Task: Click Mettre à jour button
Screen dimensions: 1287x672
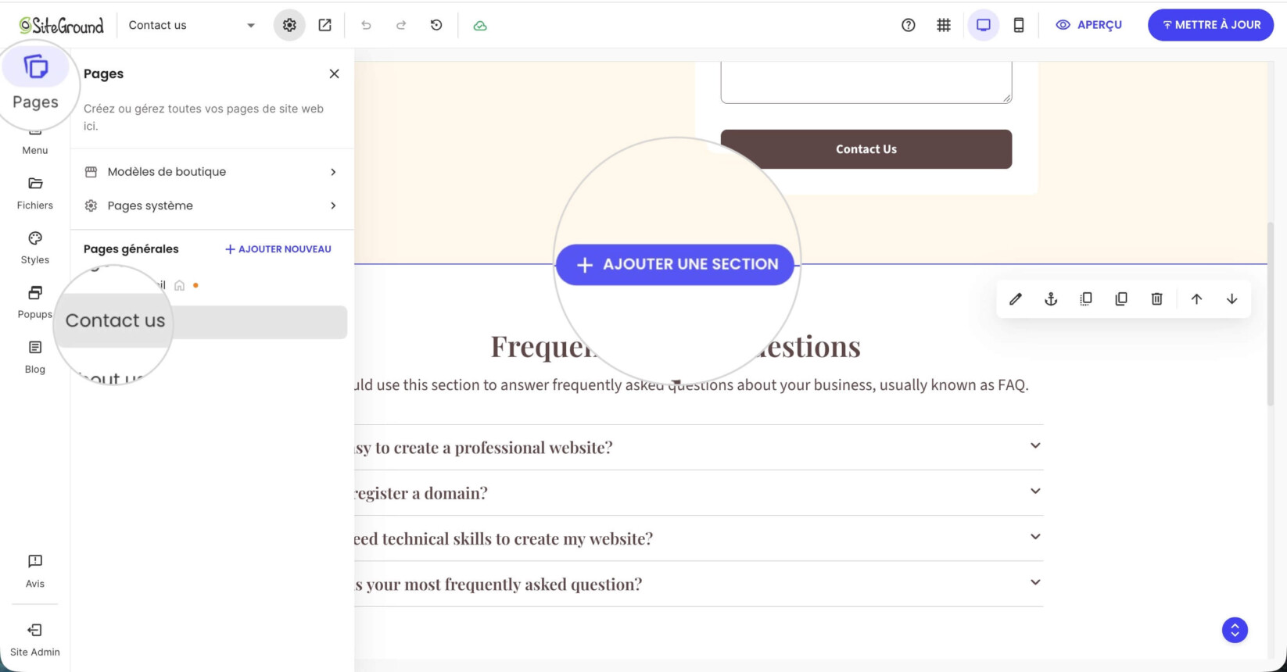Action: click(x=1210, y=25)
